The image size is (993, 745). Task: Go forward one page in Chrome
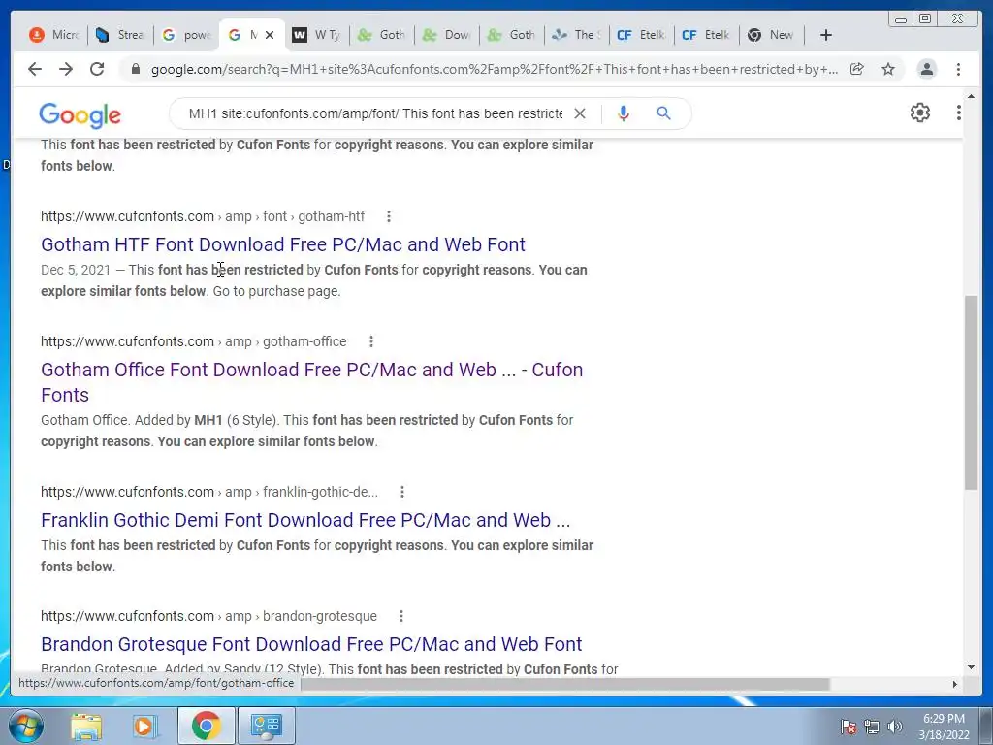66,69
